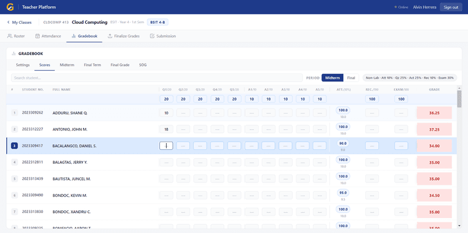
Task: Click Q1 score for ANTONIO, JOHN M.
Action: tap(166, 129)
